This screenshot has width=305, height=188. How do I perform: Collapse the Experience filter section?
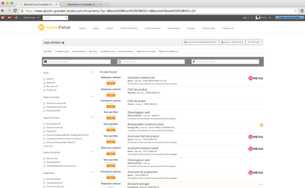(x=92, y=172)
